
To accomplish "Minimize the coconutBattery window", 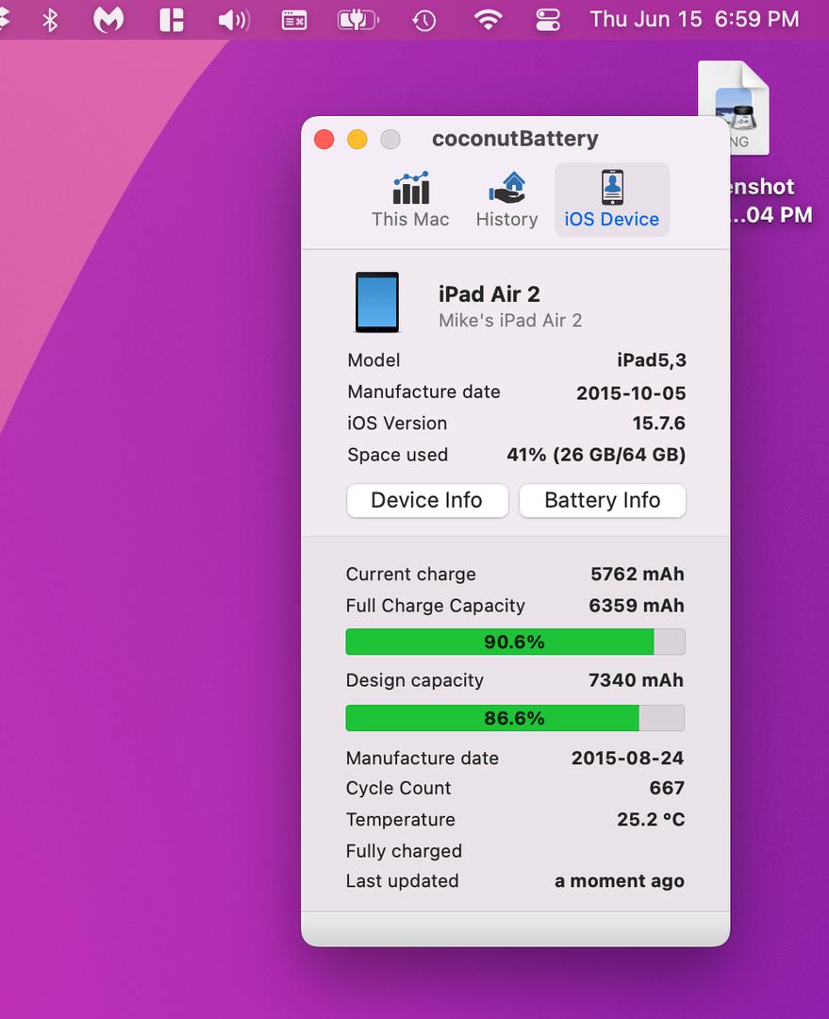I will coord(357,139).
